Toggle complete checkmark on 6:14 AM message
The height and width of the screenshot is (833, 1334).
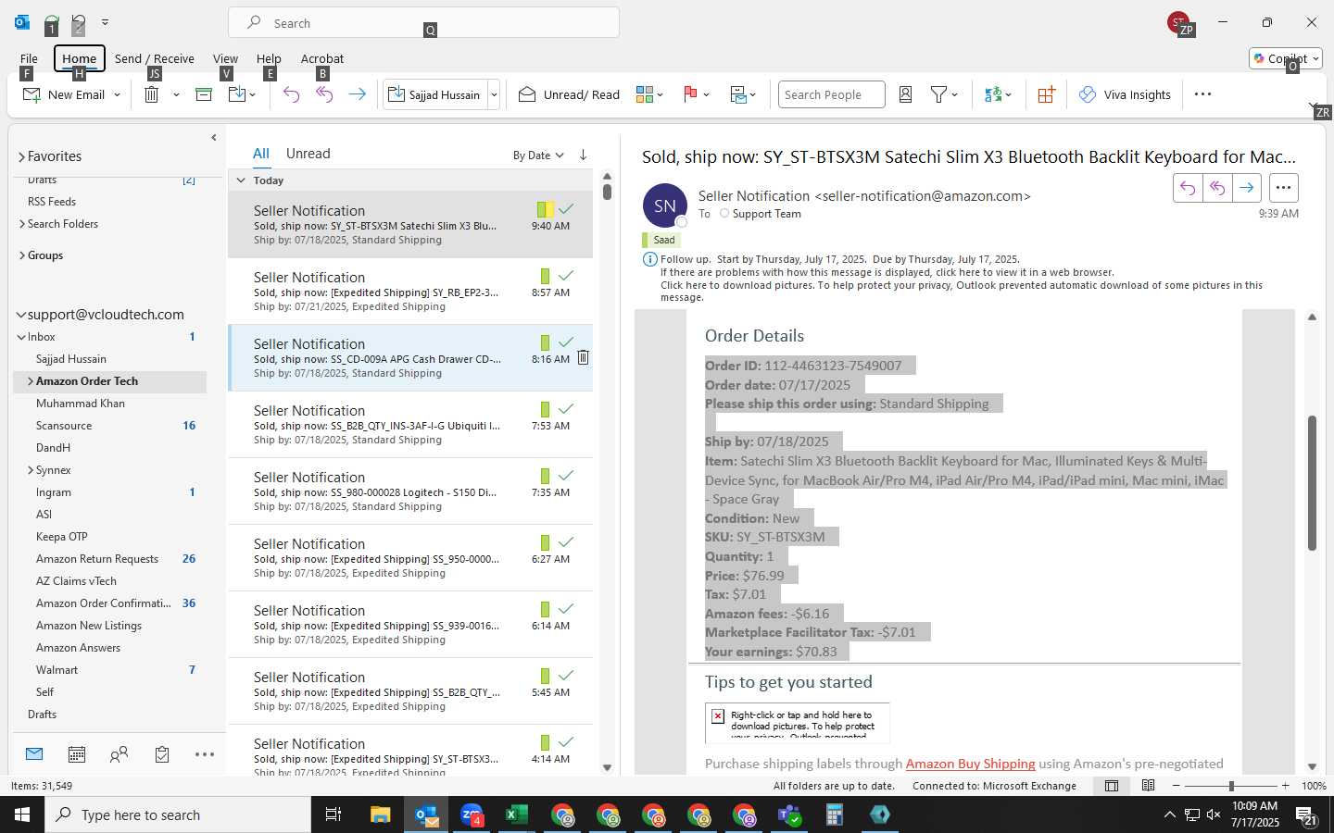tap(566, 609)
